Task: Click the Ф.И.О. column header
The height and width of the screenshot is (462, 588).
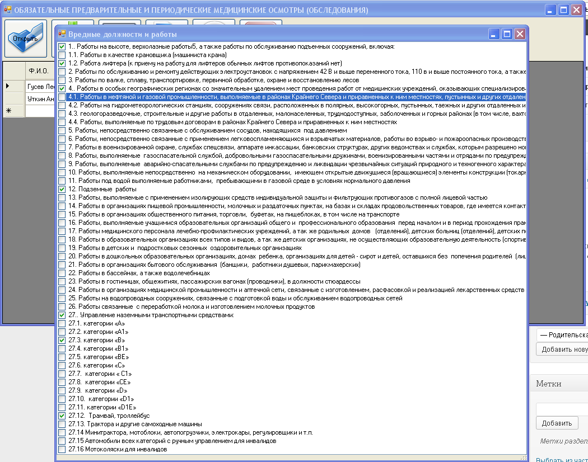Action: pos(40,71)
